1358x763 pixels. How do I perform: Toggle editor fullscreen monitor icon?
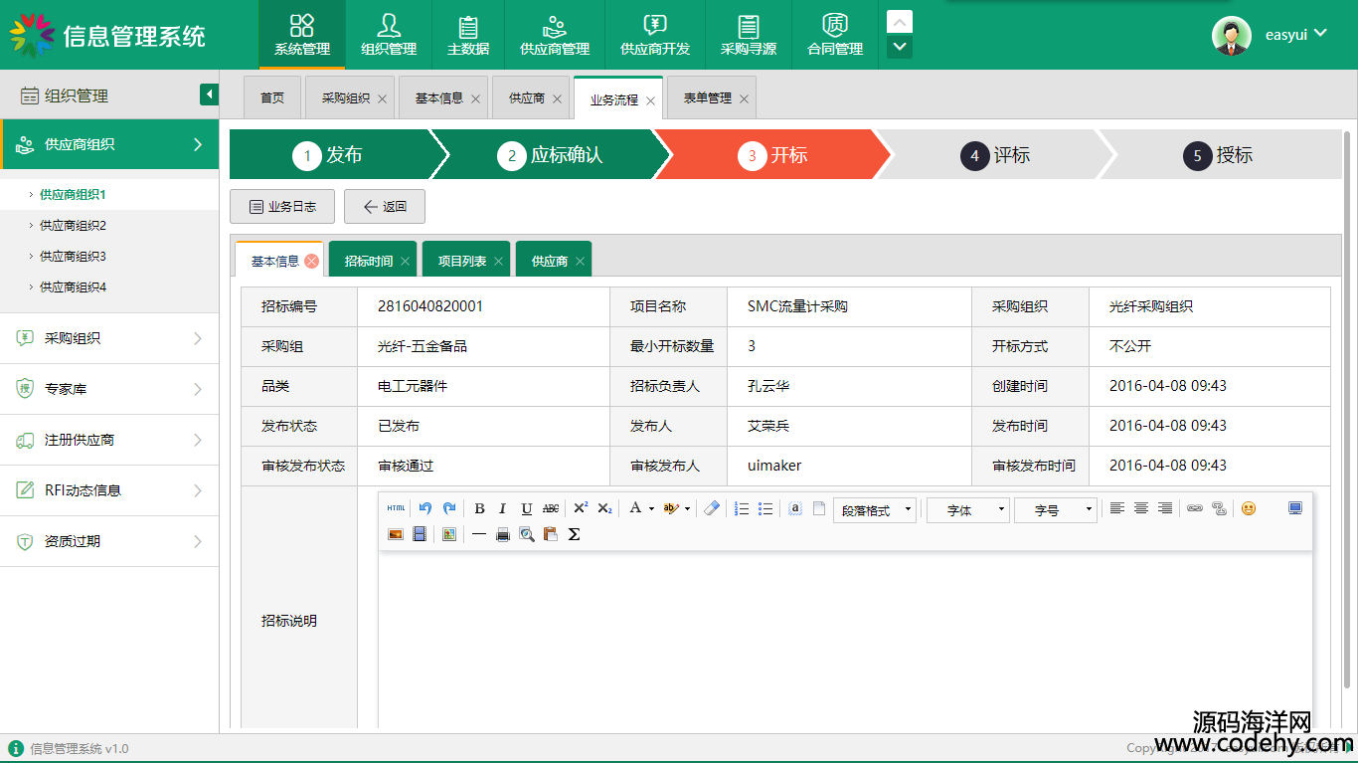tap(1295, 508)
